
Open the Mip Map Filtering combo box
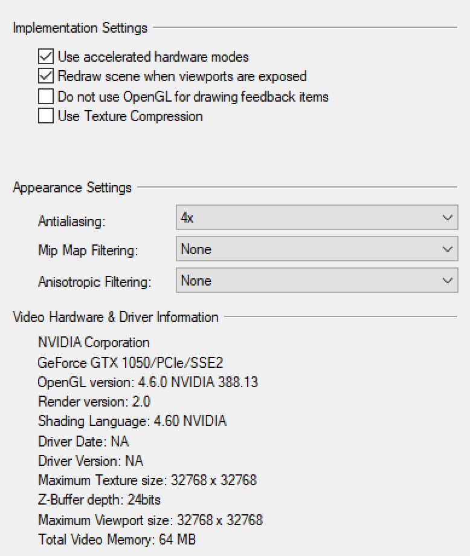point(317,249)
